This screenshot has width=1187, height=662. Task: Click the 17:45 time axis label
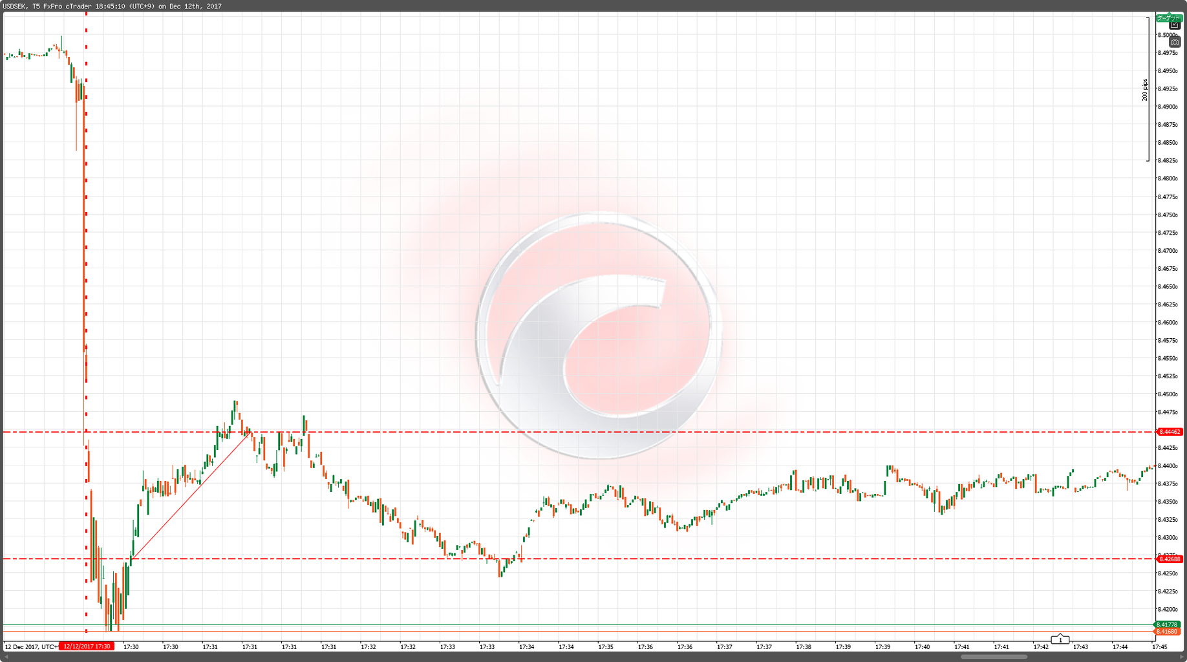pyautogui.click(x=1159, y=646)
